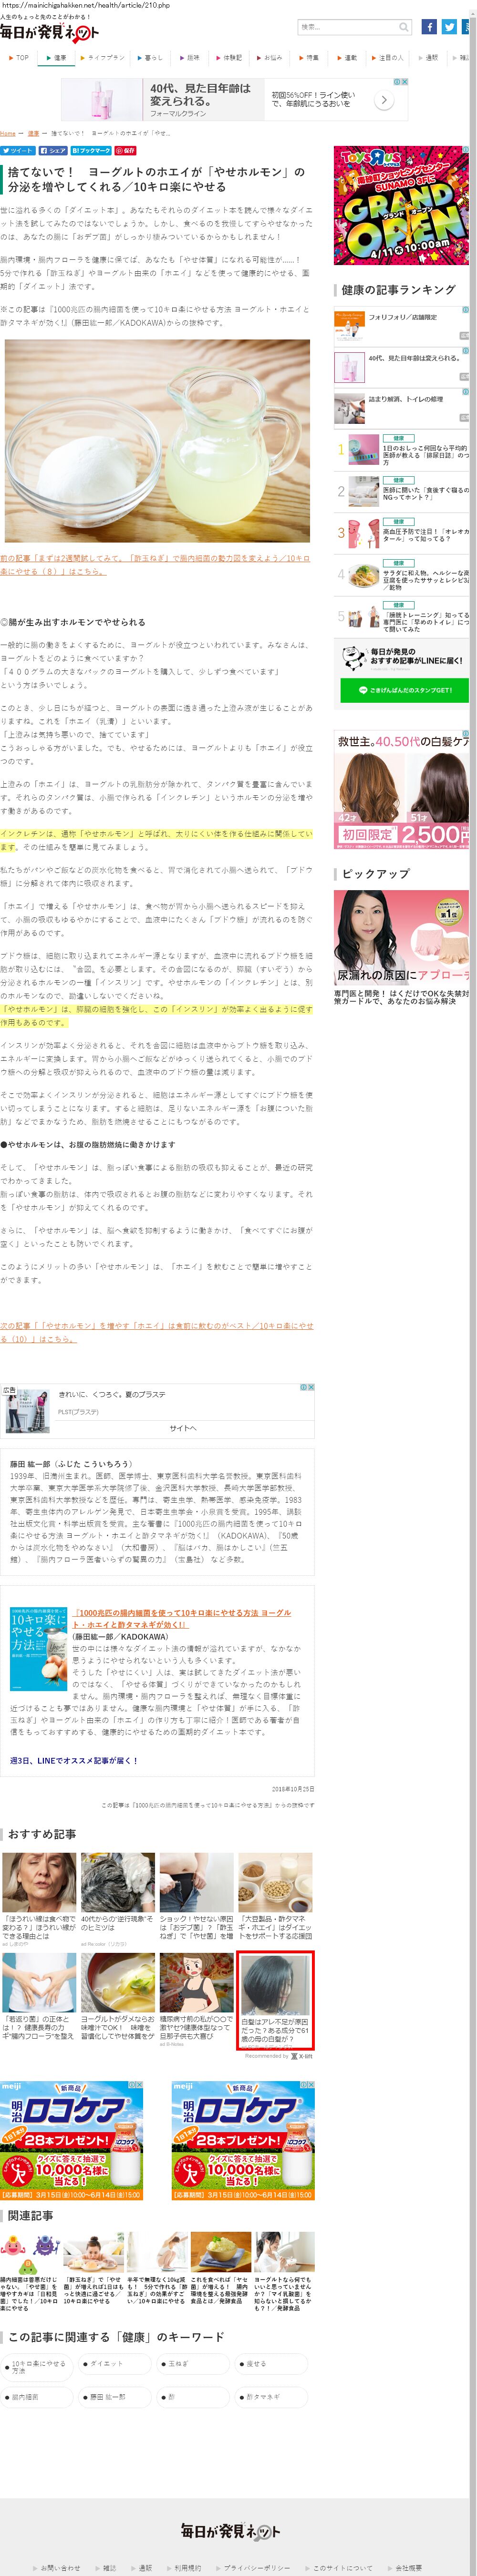Open the 特集 navigation tab

309,58
